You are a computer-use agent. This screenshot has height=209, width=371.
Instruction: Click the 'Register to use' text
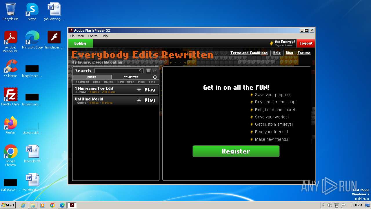point(283,45)
